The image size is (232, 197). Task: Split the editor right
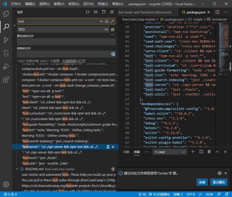coord(217,12)
